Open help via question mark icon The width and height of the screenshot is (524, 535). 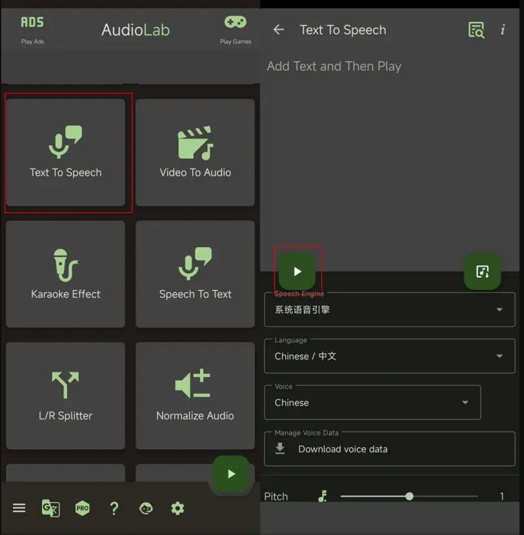coord(114,508)
